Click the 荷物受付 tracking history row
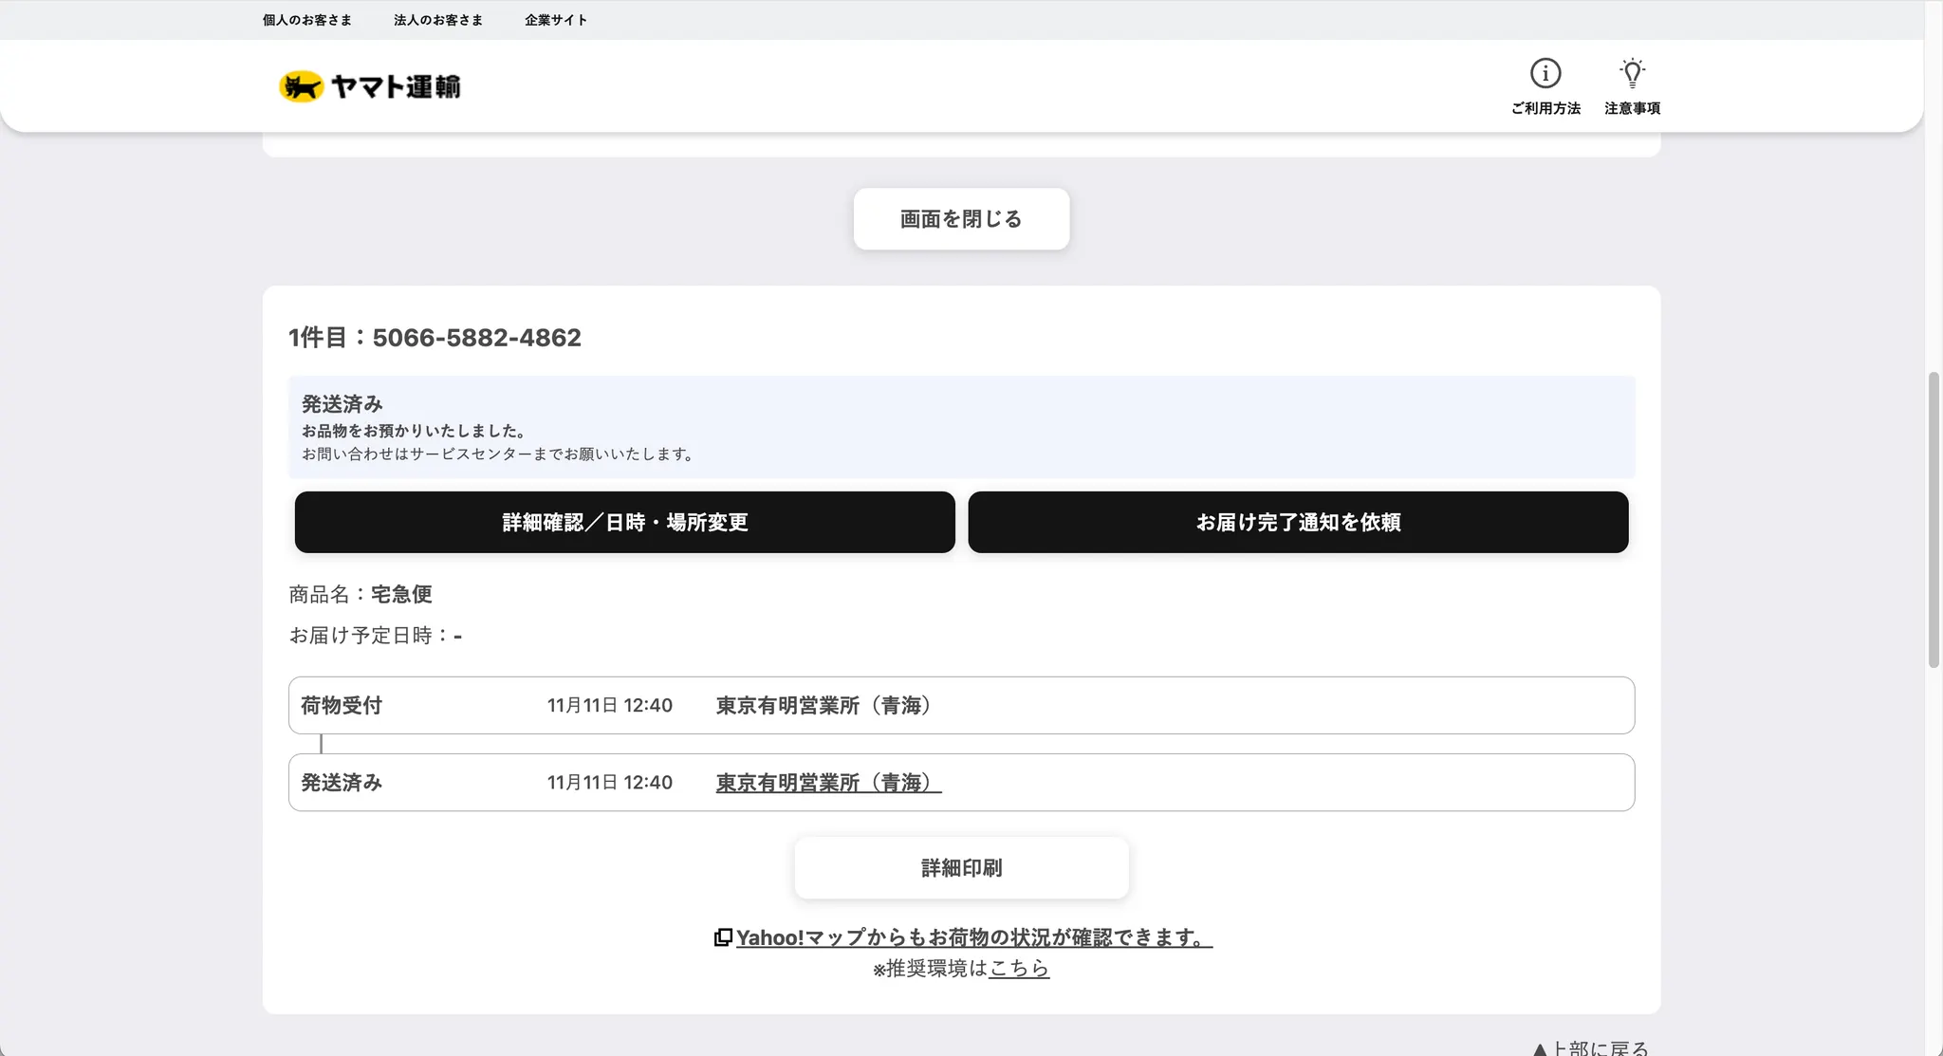The height and width of the screenshot is (1056, 1943). [x=961, y=705]
